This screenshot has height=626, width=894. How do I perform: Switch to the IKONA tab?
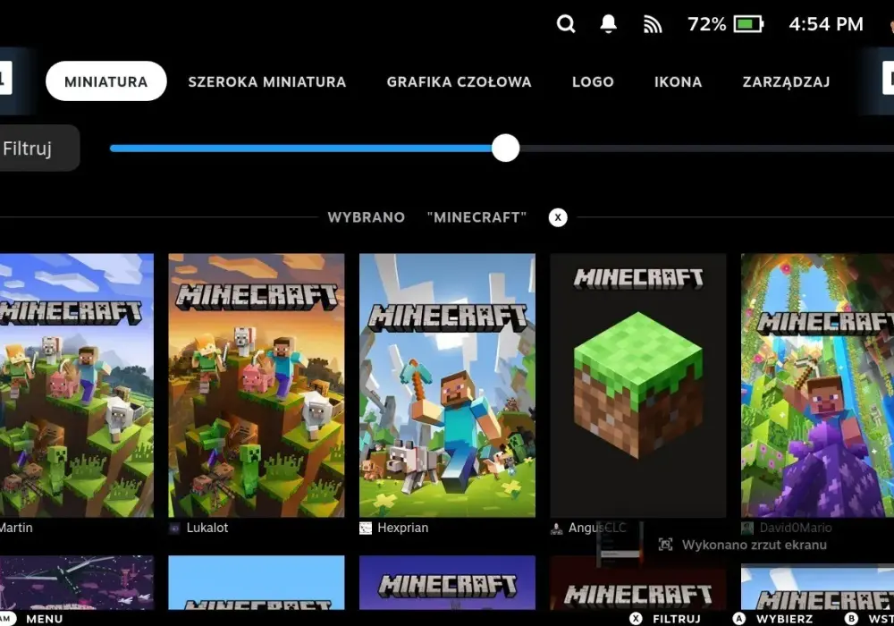(x=678, y=81)
